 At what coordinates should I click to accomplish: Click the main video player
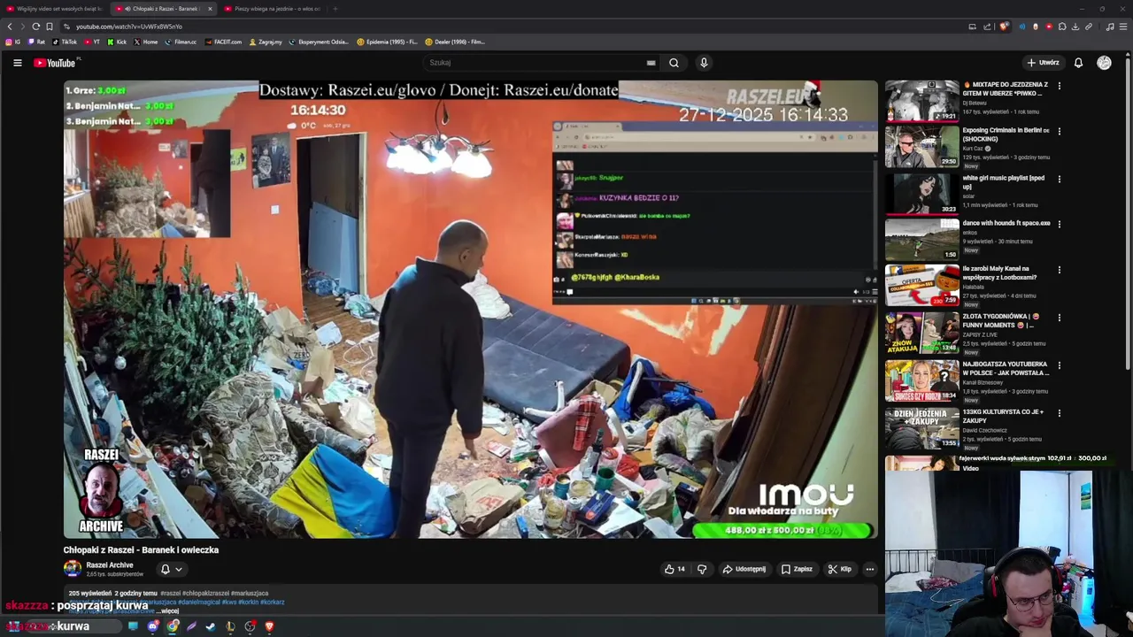471,309
